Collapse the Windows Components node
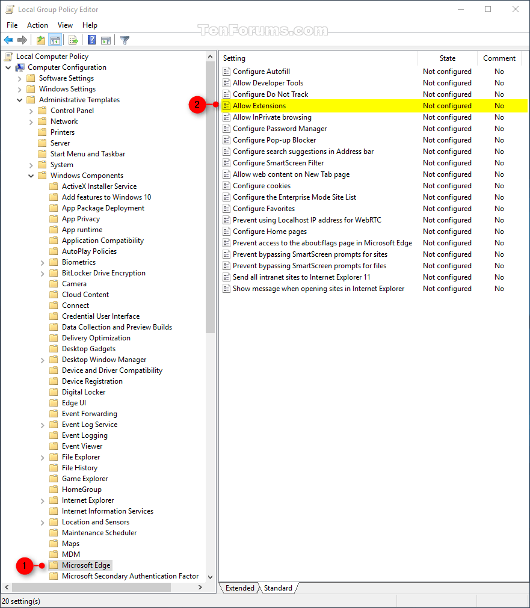Image resolution: width=530 pixels, height=608 pixels. (x=32, y=175)
